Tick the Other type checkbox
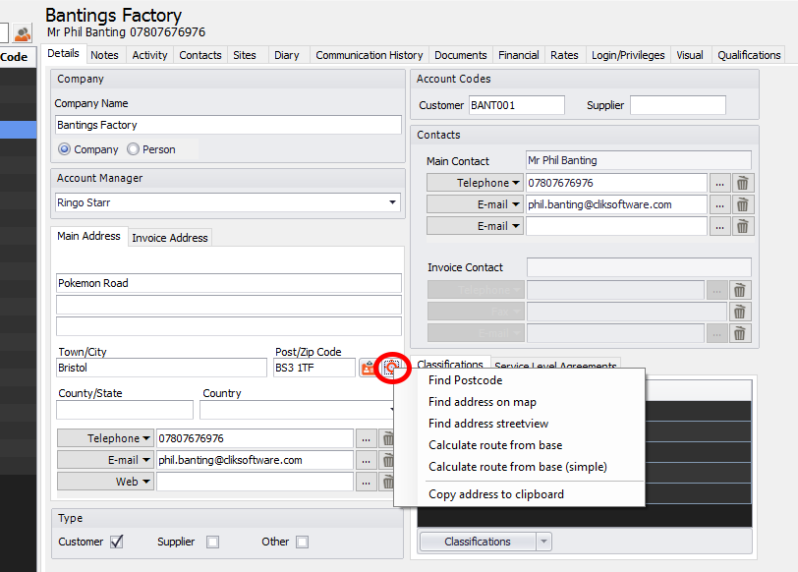 302,542
